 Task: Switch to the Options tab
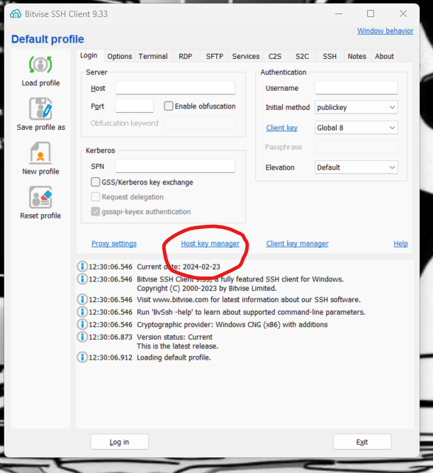[x=120, y=57]
